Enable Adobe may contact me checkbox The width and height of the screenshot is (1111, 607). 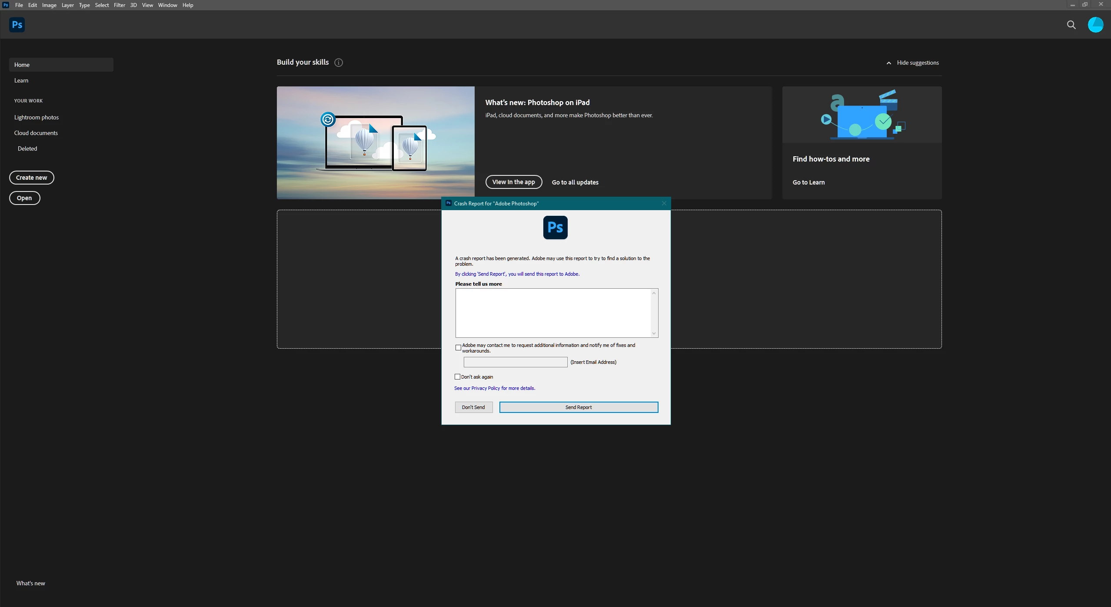click(458, 348)
